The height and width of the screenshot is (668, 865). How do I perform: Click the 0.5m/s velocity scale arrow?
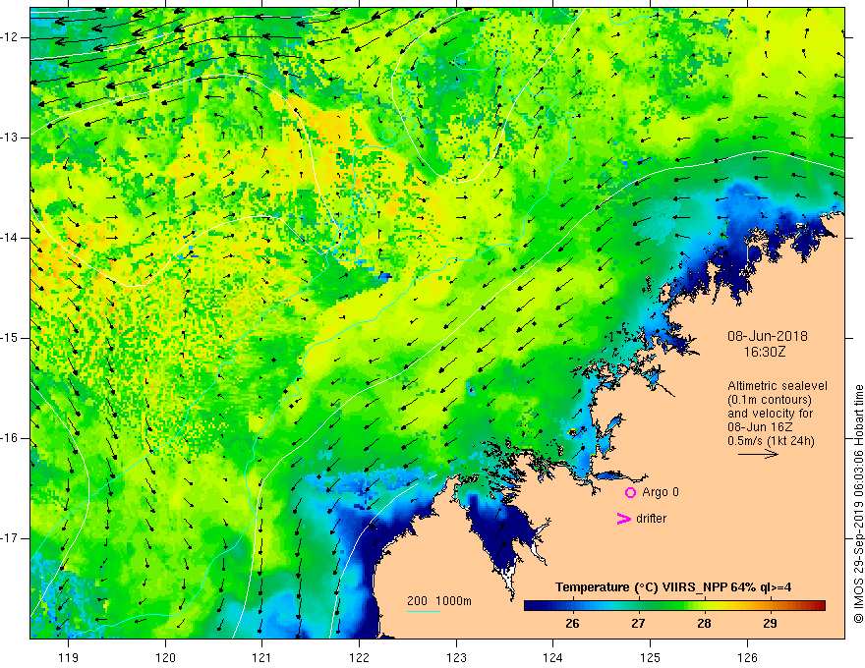tap(758, 454)
